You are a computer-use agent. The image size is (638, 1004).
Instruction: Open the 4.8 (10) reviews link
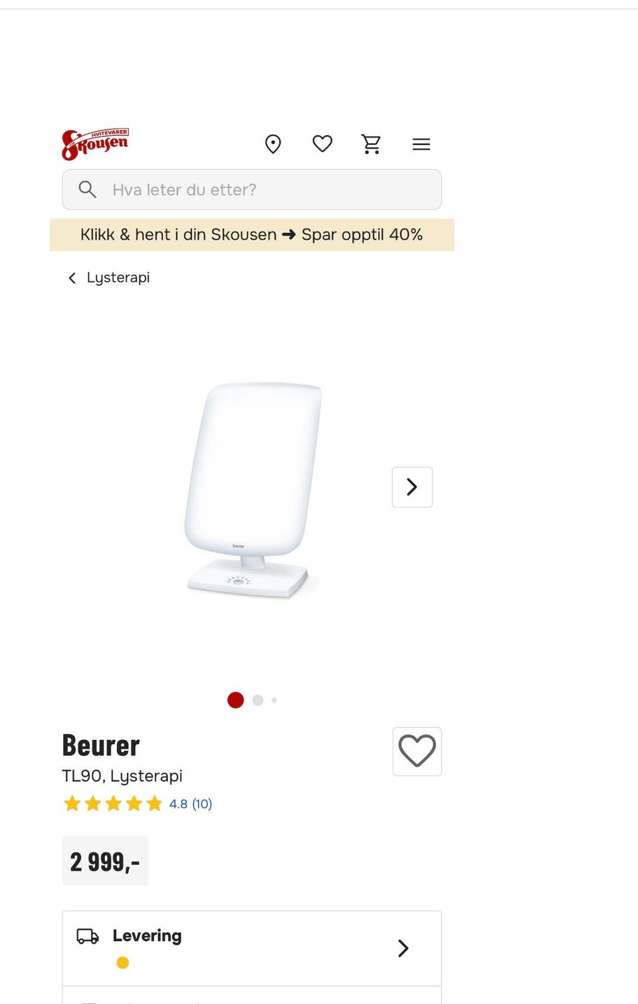(191, 804)
